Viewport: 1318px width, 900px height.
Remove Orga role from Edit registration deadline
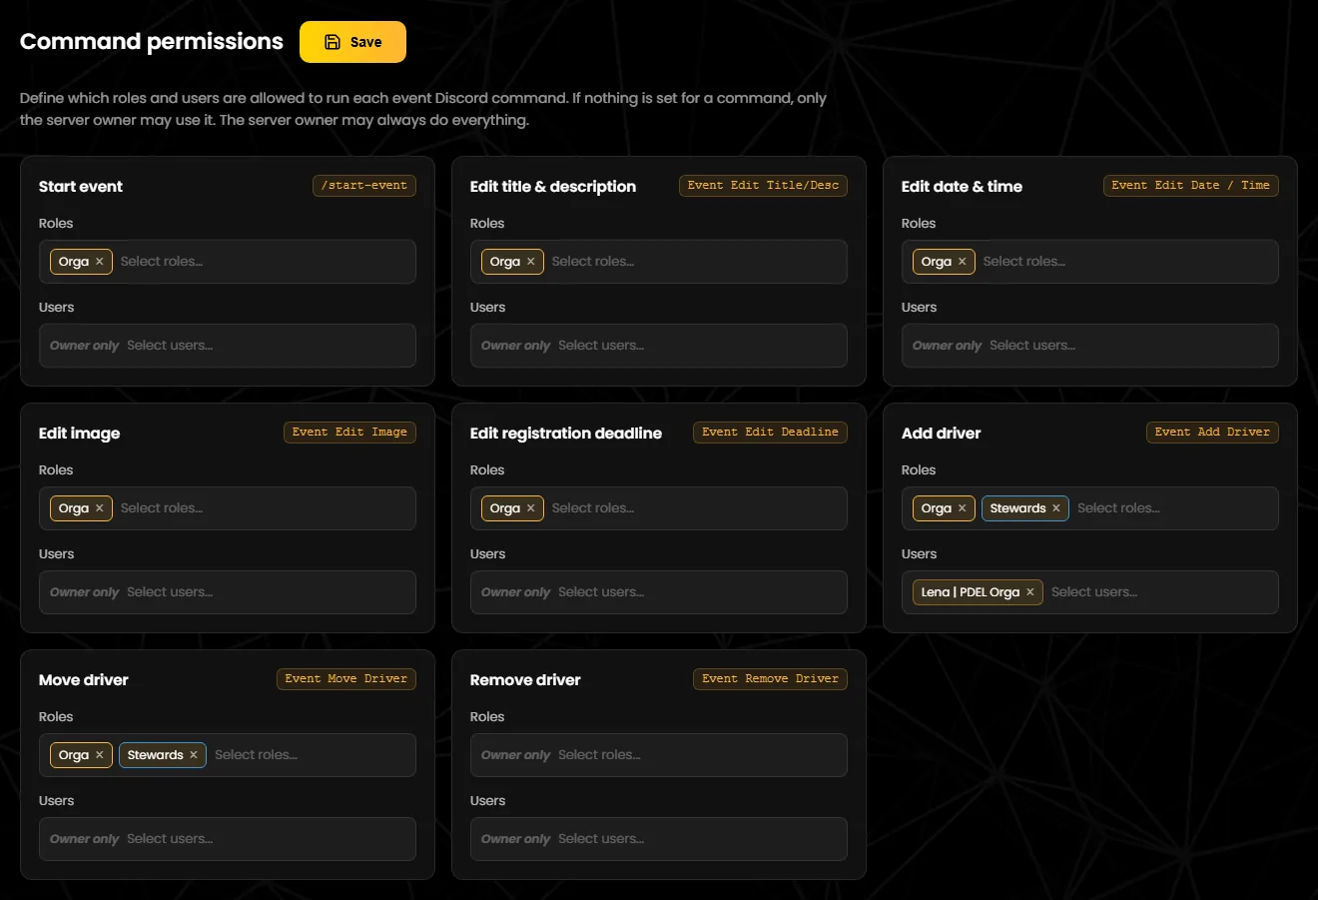(530, 508)
